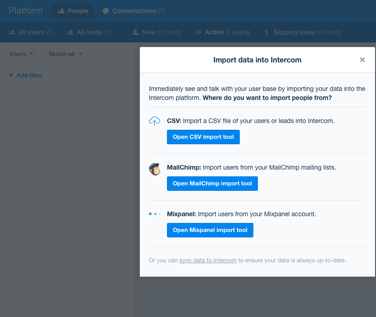Click the Slipping away lightning icon
This screenshot has height=317, width=376.
267,32
